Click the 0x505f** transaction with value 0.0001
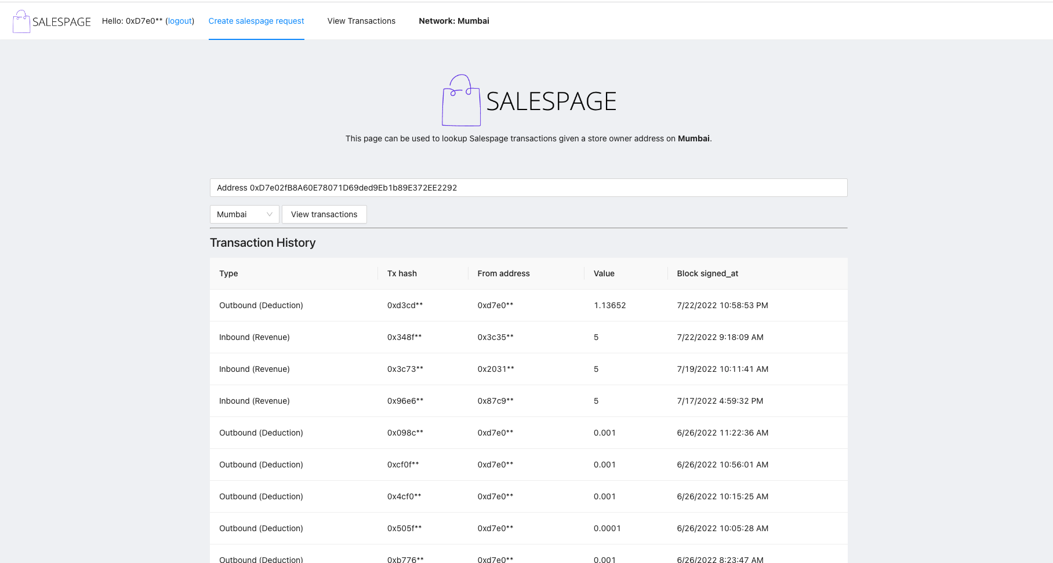Image resolution: width=1053 pixels, height=563 pixels. [x=528, y=528]
